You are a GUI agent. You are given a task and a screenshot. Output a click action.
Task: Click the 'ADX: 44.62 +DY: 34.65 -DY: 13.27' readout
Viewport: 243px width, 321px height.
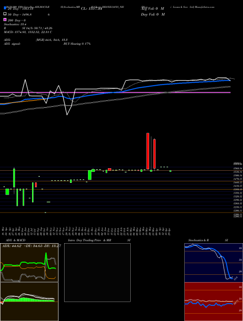pos(31,246)
